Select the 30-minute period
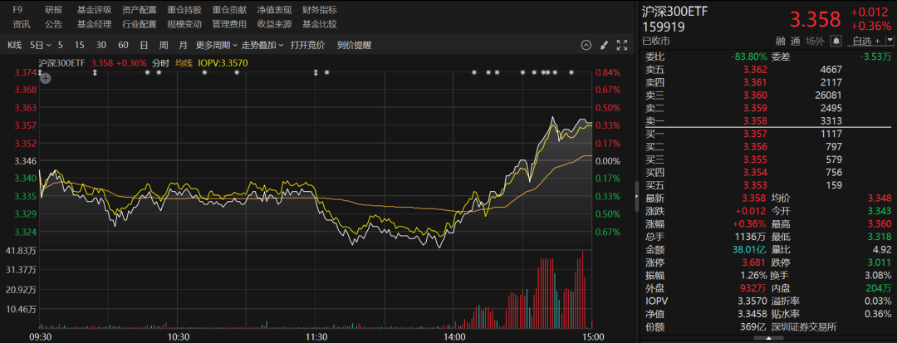 [100, 45]
